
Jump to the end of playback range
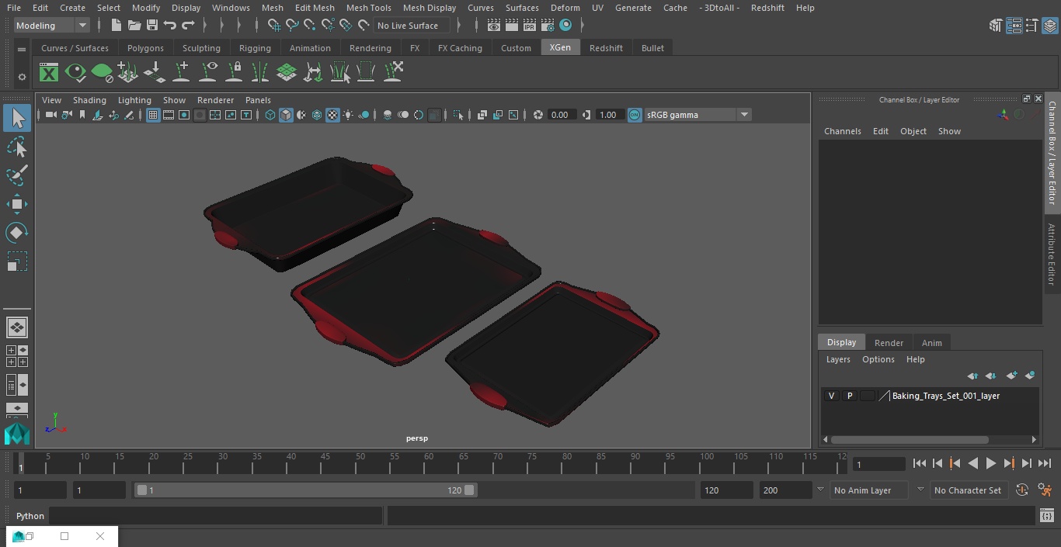tap(1045, 463)
